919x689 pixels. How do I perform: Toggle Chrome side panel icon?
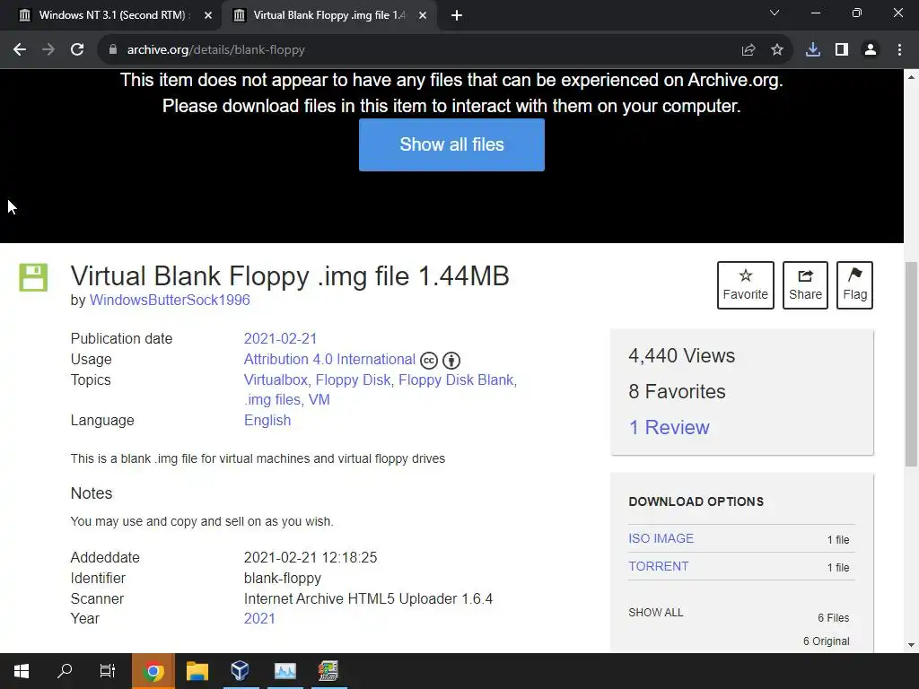(842, 50)
